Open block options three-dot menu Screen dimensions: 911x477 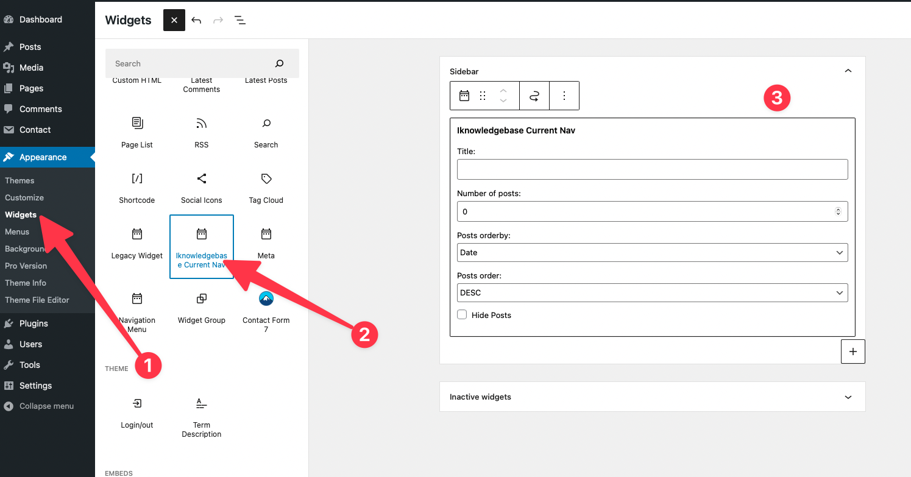click(564, 96)
